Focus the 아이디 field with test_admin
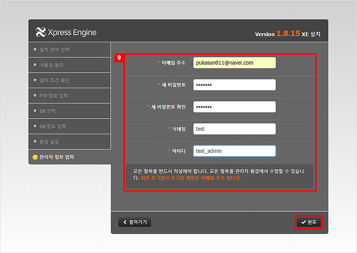 (234, 151)
